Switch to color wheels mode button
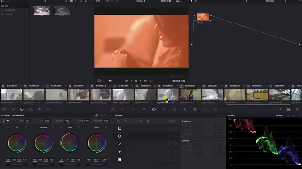This screenshot has width=302, height=169. 96,115
